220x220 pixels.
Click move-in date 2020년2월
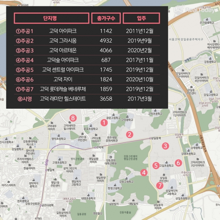[x=140, y=50]
